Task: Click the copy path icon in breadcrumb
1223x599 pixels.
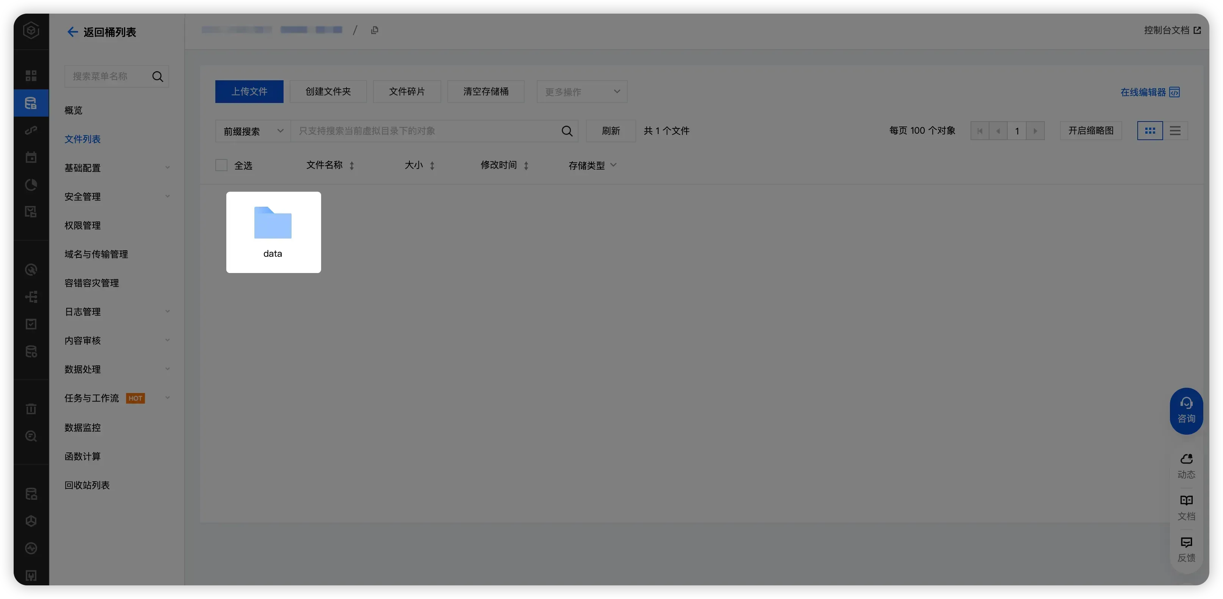Action: coord(375,30)
